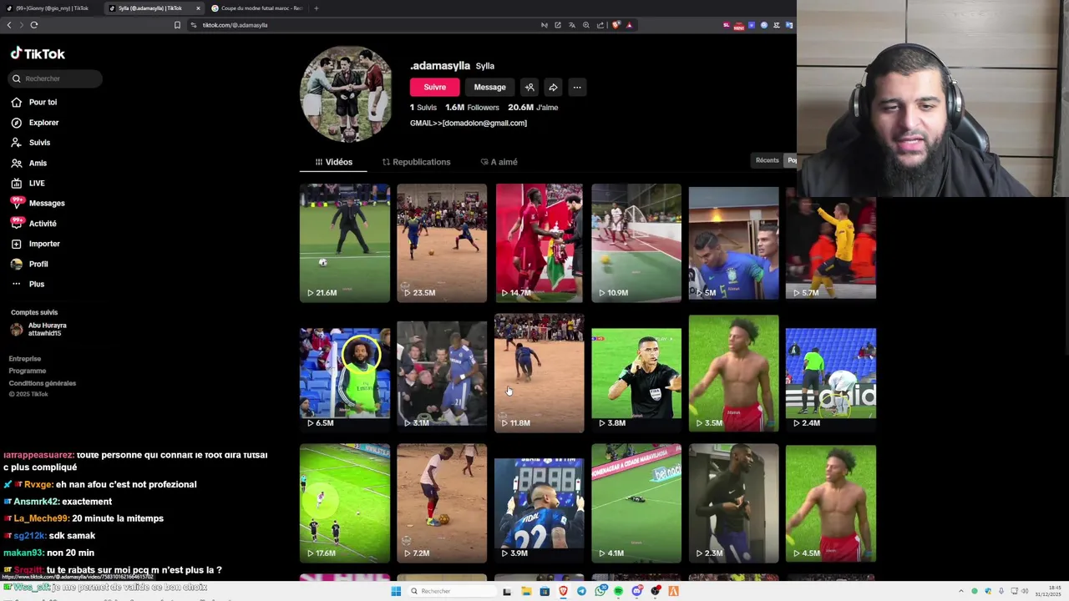
Task: Click the Programme footer link
Action: (x=28, y=371)
